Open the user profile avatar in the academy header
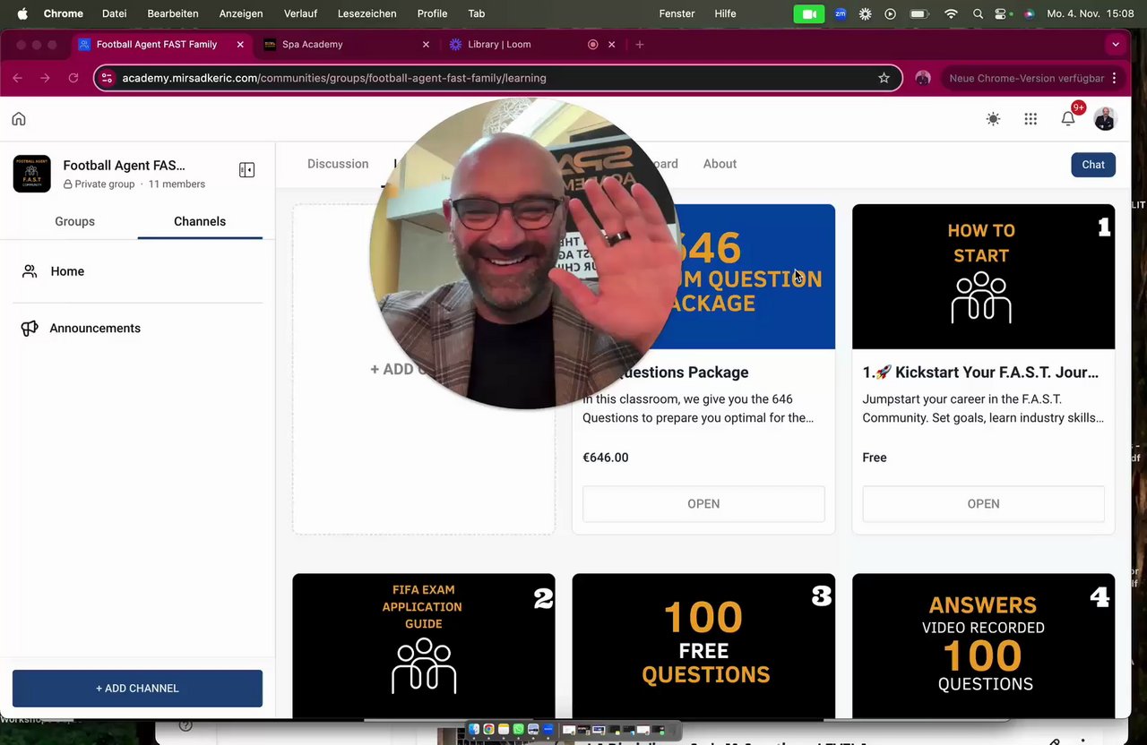Screen dimensions: 1147x745 pos(1105,119)
